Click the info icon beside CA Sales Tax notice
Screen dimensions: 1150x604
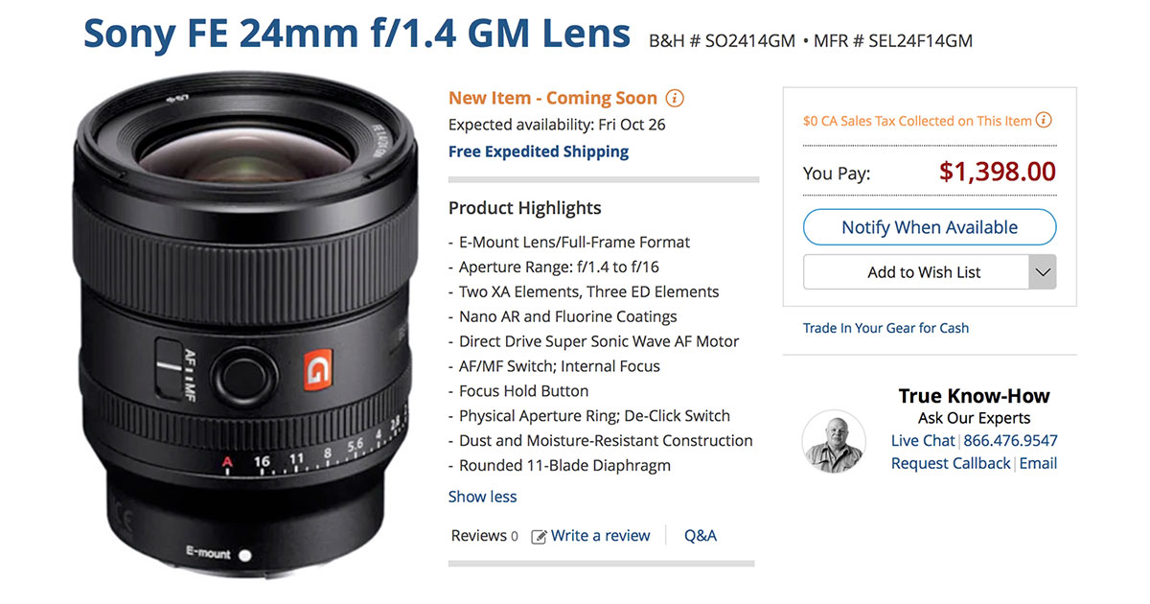(1043, 120)
